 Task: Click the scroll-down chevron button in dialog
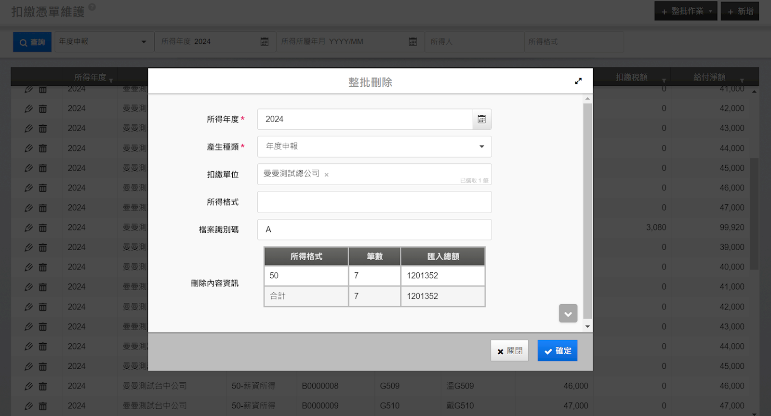(x=568, y=314)
